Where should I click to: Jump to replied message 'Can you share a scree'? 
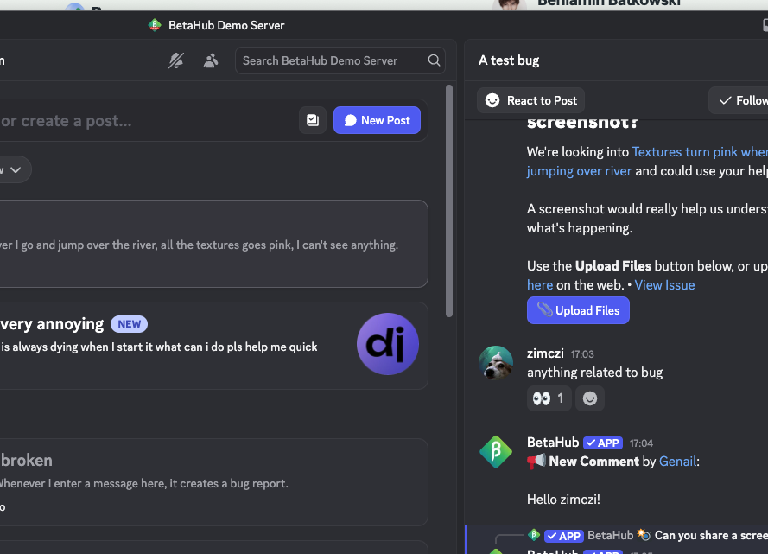pyautogui.click(x=711, y=535)
